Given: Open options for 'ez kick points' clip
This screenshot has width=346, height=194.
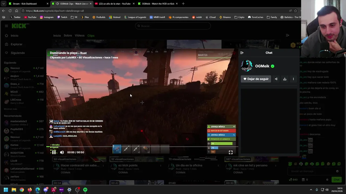Looking at the screenshot, I should click(161, 166).
